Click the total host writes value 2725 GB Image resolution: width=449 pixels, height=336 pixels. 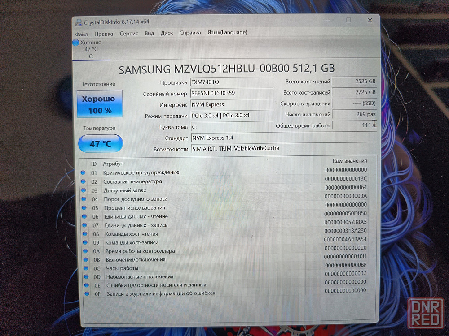(x=355, y=92)
